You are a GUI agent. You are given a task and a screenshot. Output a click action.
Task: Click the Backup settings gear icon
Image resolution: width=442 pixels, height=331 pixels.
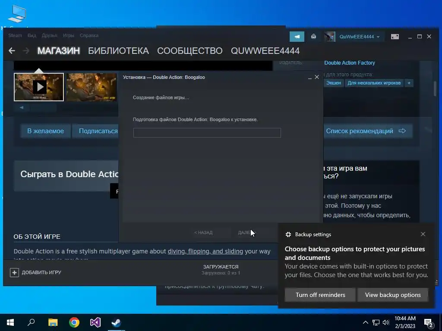tap(288, 234)
